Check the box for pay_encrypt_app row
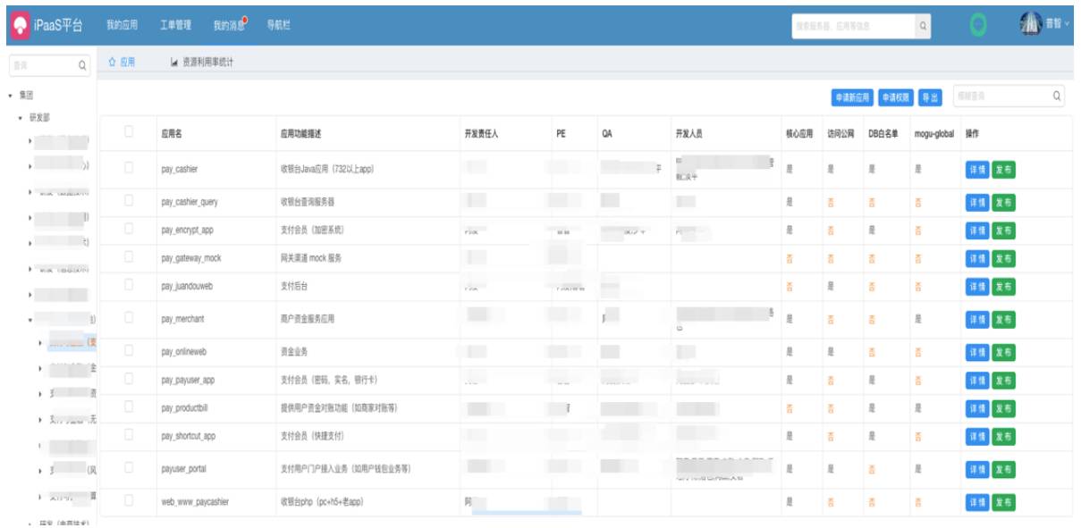Image resolution: width=1081 pixels, height=528 pixels. click(129, 230)
